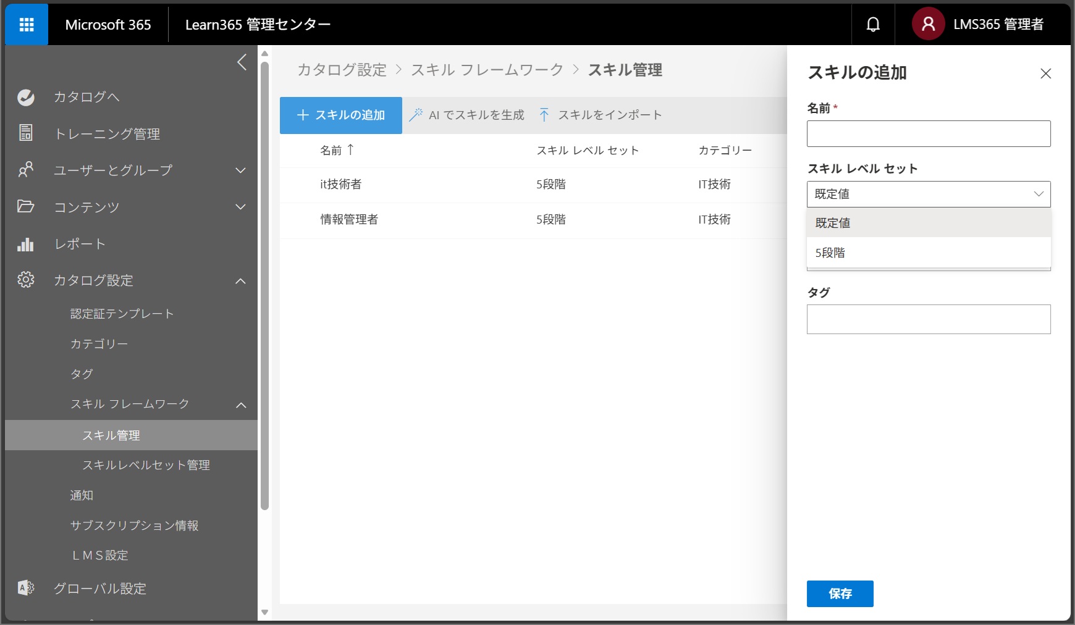
Task: Click the スキル レベル セット column header
Action: (588, 150)
